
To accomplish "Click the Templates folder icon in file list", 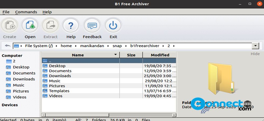I will 45,91.
